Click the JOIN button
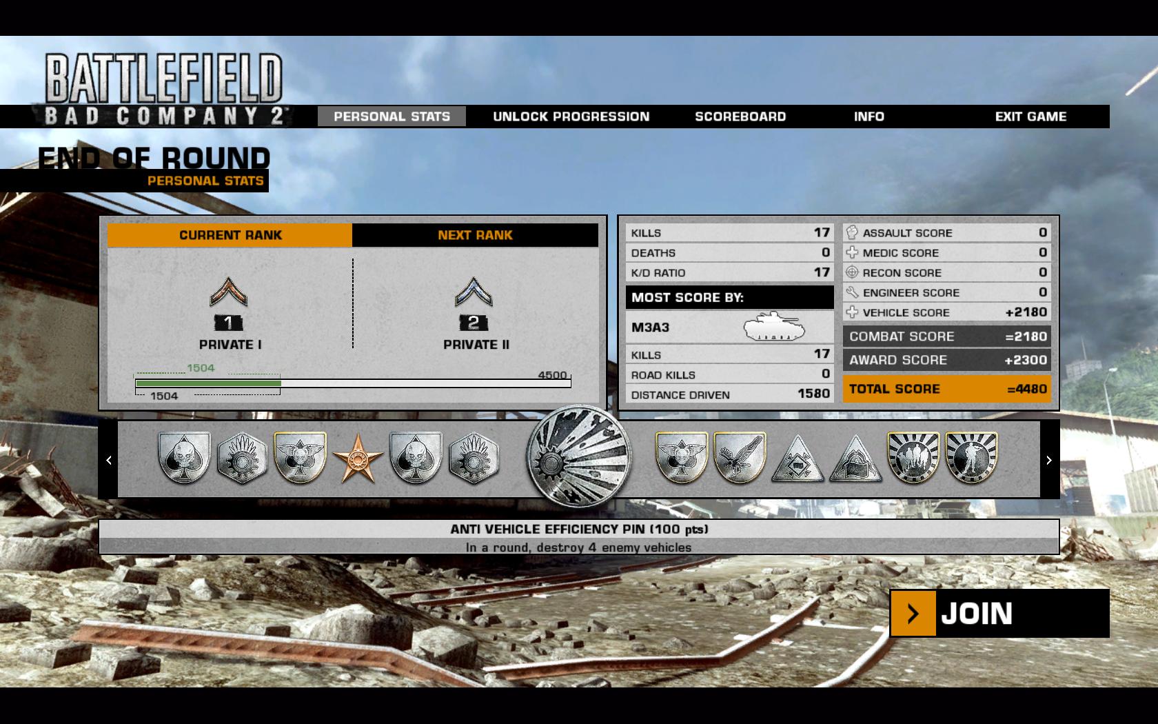The image size is (1158, 724). (x=999, y=613)
